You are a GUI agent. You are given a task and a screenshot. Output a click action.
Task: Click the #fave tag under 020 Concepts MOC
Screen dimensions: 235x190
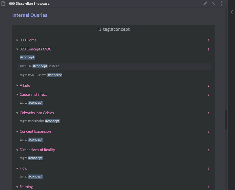[x=42, y=75]
